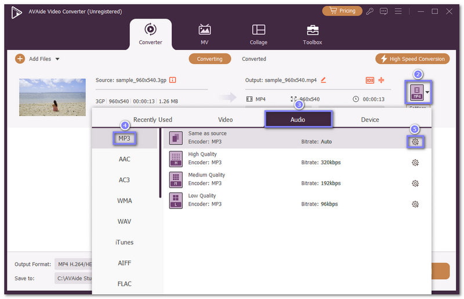This screenshot has height=299, width=464.
Task: Switch to the Video format tab
Action: (x=225, y=120)
